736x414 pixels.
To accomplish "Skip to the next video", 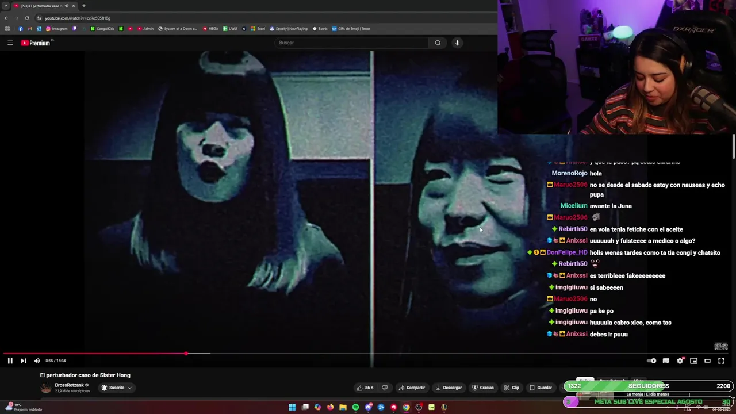I will point(23,361).
